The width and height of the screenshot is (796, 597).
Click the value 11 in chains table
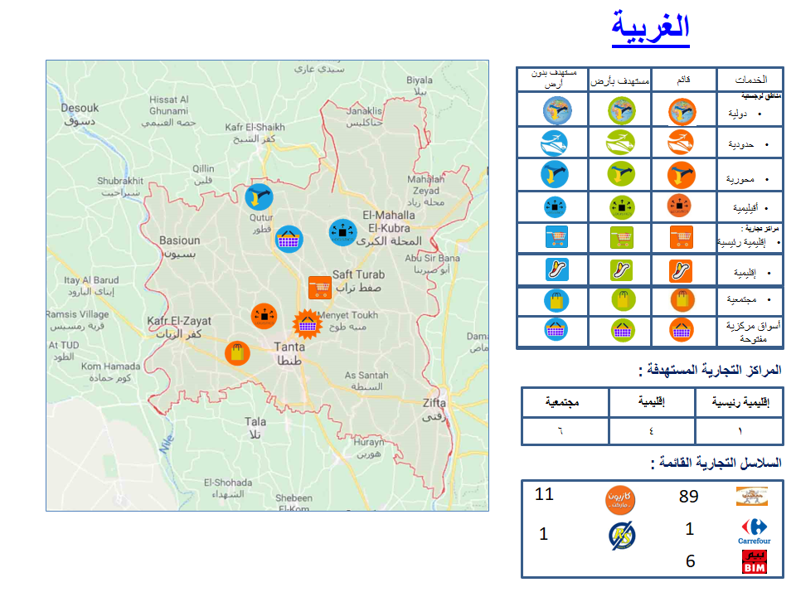544,494
